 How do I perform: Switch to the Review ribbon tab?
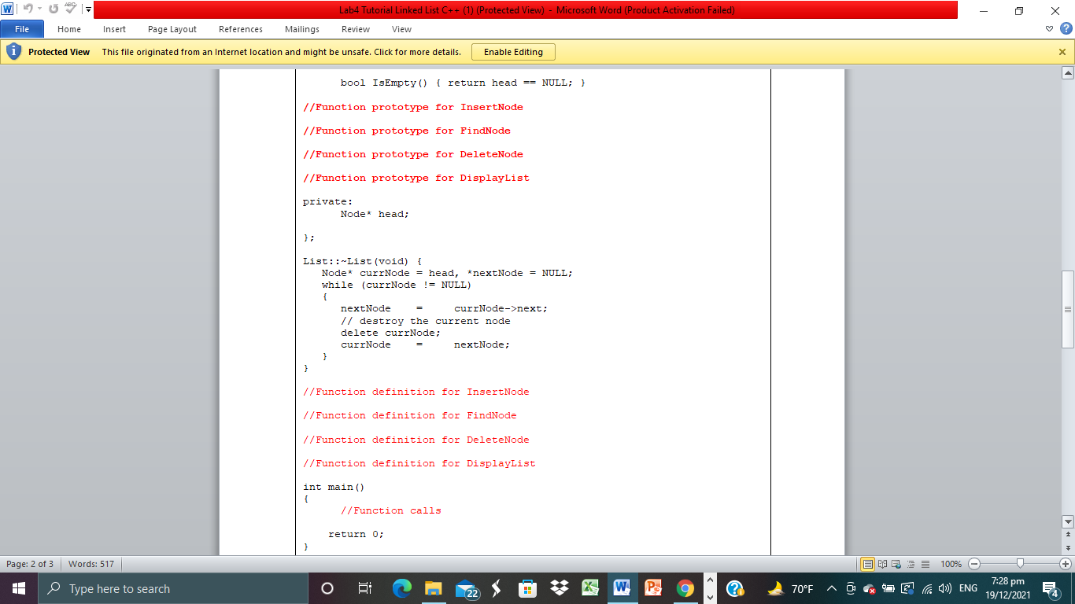355,29
